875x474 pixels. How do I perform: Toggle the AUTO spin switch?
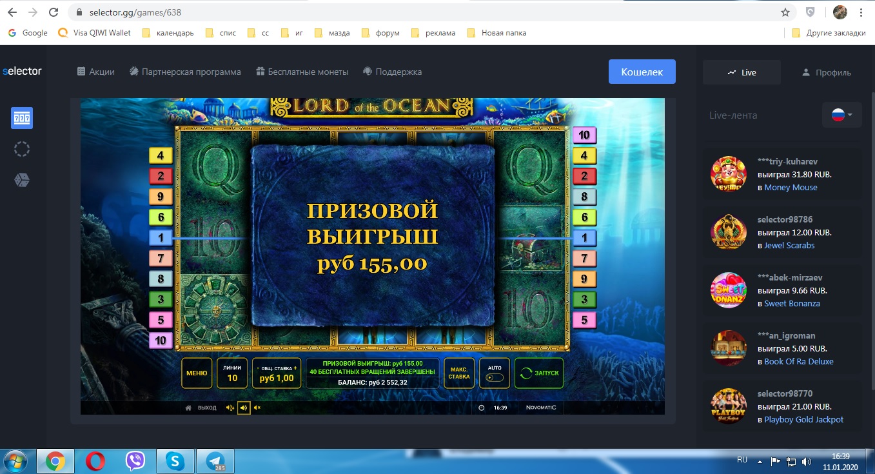tap(495, 377)
